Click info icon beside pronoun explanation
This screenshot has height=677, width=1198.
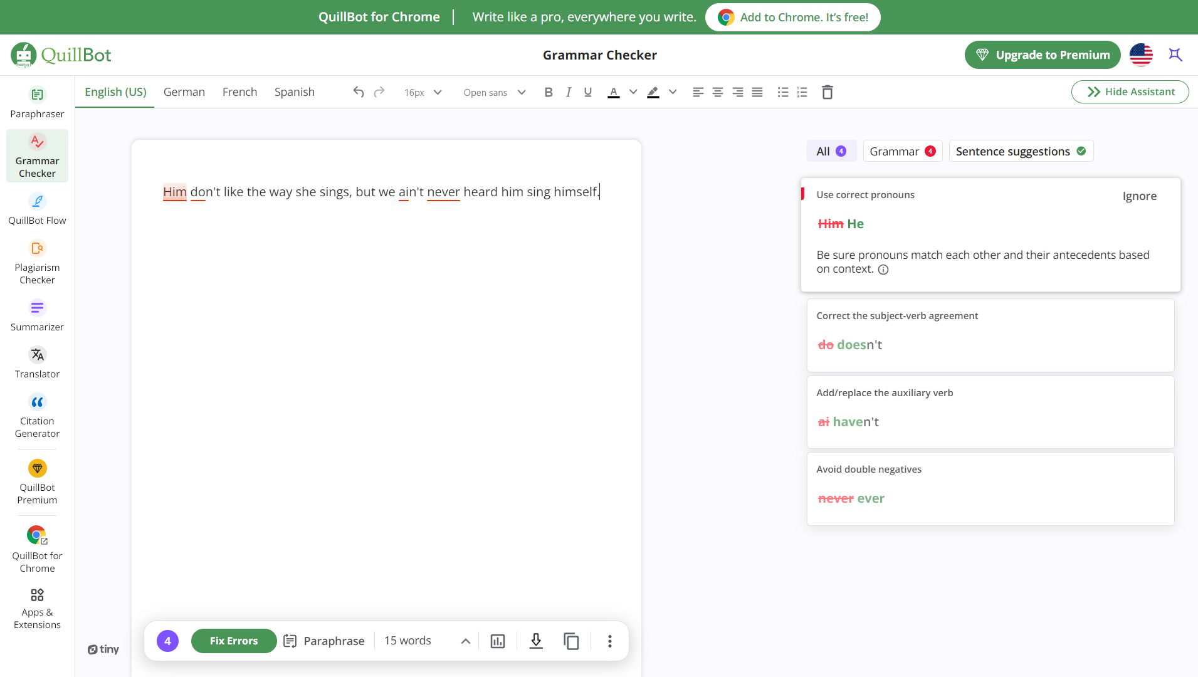[x=883, y=270]
